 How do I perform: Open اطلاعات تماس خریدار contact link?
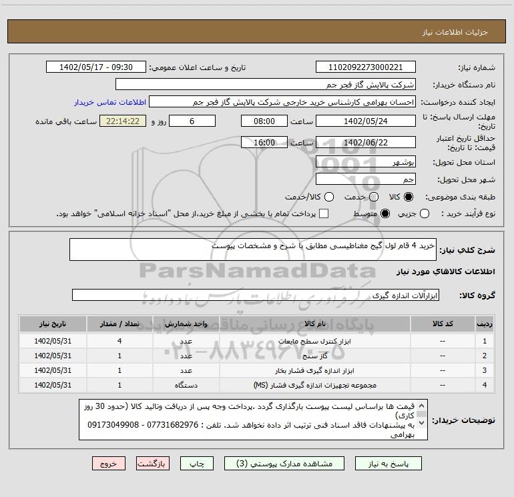click(110, 102)
